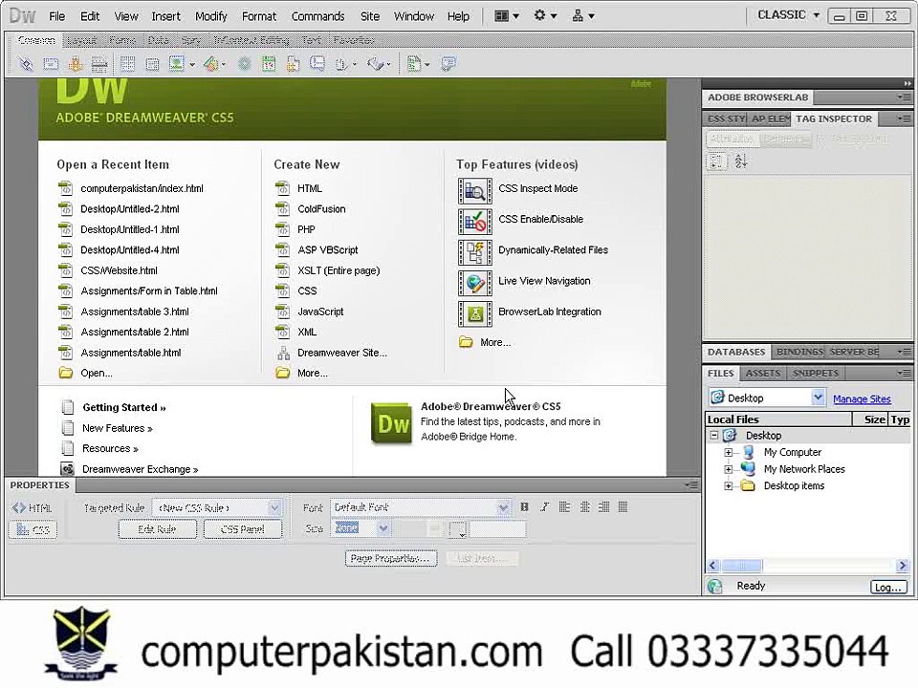Open the Getting Started link

click(x=124, y=408)
